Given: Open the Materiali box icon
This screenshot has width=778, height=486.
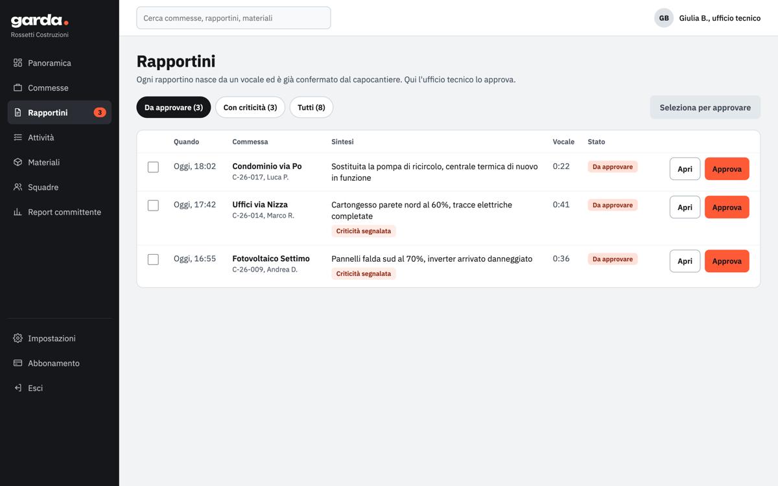Looking at the screenshot, I should [18, 162].
